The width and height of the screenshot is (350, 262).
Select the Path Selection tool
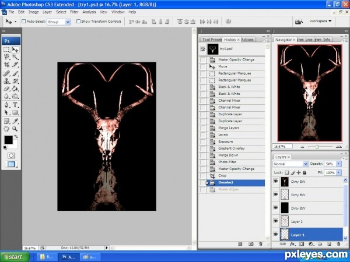tap(6, 112)
